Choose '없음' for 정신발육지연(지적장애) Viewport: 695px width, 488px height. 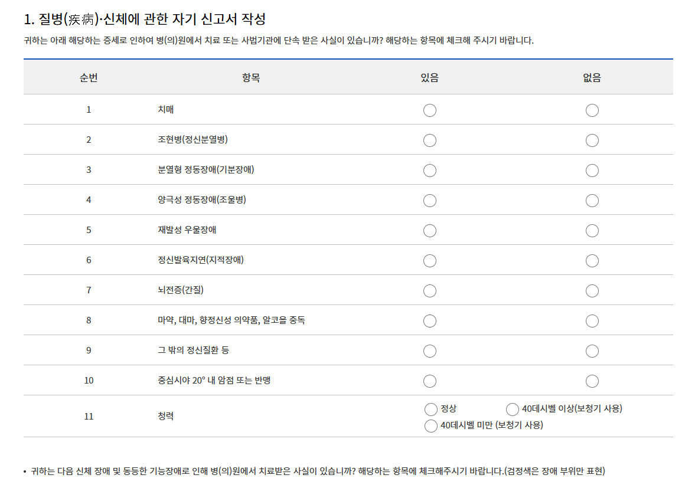pyautogui.click(x=592, y=260)
